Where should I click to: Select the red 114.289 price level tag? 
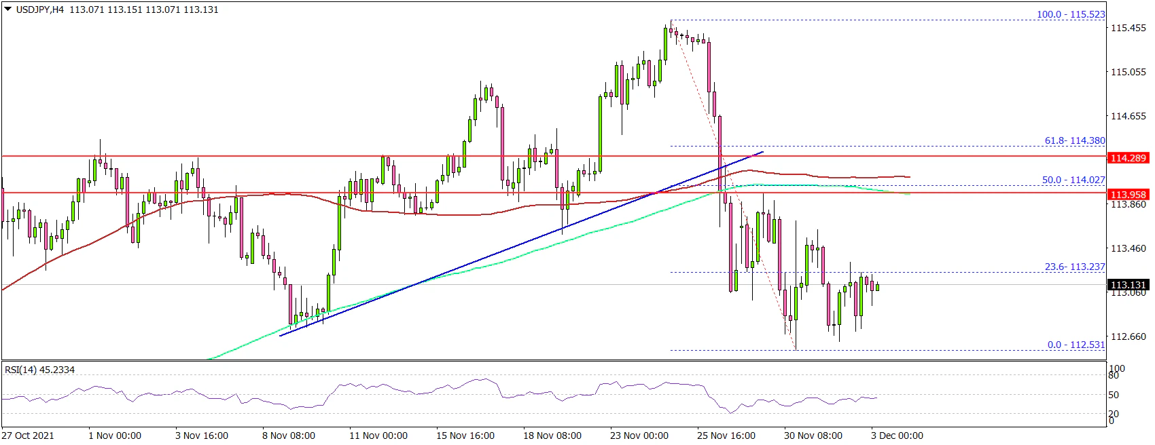tap(1128, 158)
